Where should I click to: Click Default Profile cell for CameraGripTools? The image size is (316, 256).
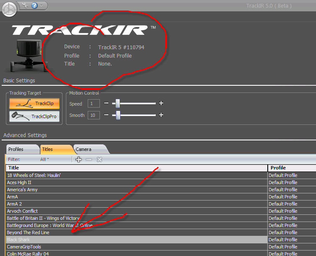pyautogui.click(x=292, y=247)
